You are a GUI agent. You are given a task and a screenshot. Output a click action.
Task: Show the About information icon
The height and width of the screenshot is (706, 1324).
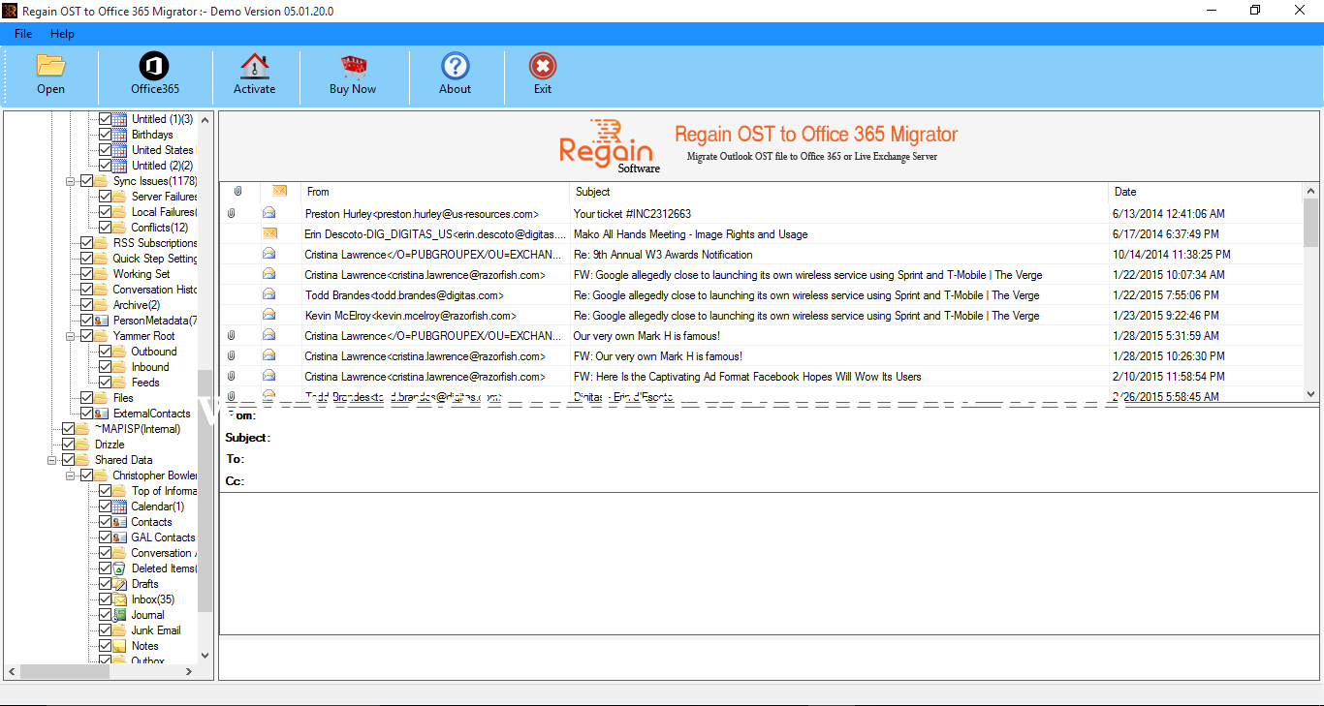(455, 66)
